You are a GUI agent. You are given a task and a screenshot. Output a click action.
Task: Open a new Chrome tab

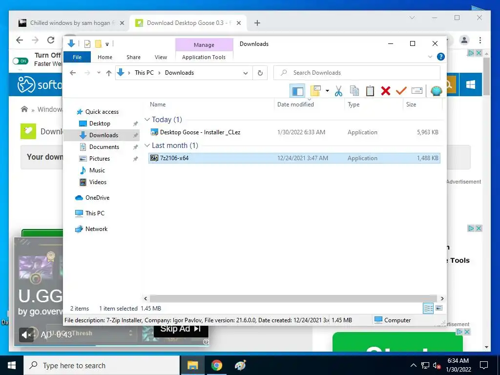[x=257, y=23]
